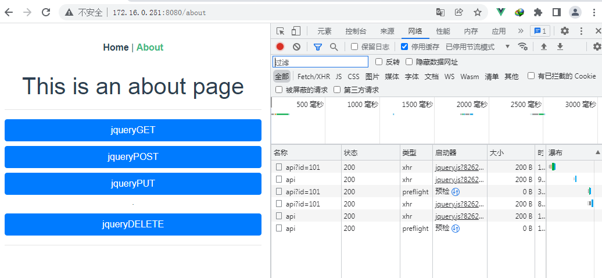Open the Vue devtools extension icon
Image resolution: width=602 pixels, height=278 pixels.
[x=501, y=12]
